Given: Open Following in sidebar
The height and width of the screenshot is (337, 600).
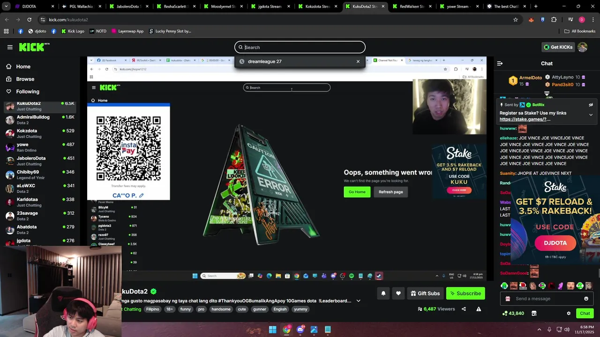Looking at the screenshot, I should click(x=27, y=92).
